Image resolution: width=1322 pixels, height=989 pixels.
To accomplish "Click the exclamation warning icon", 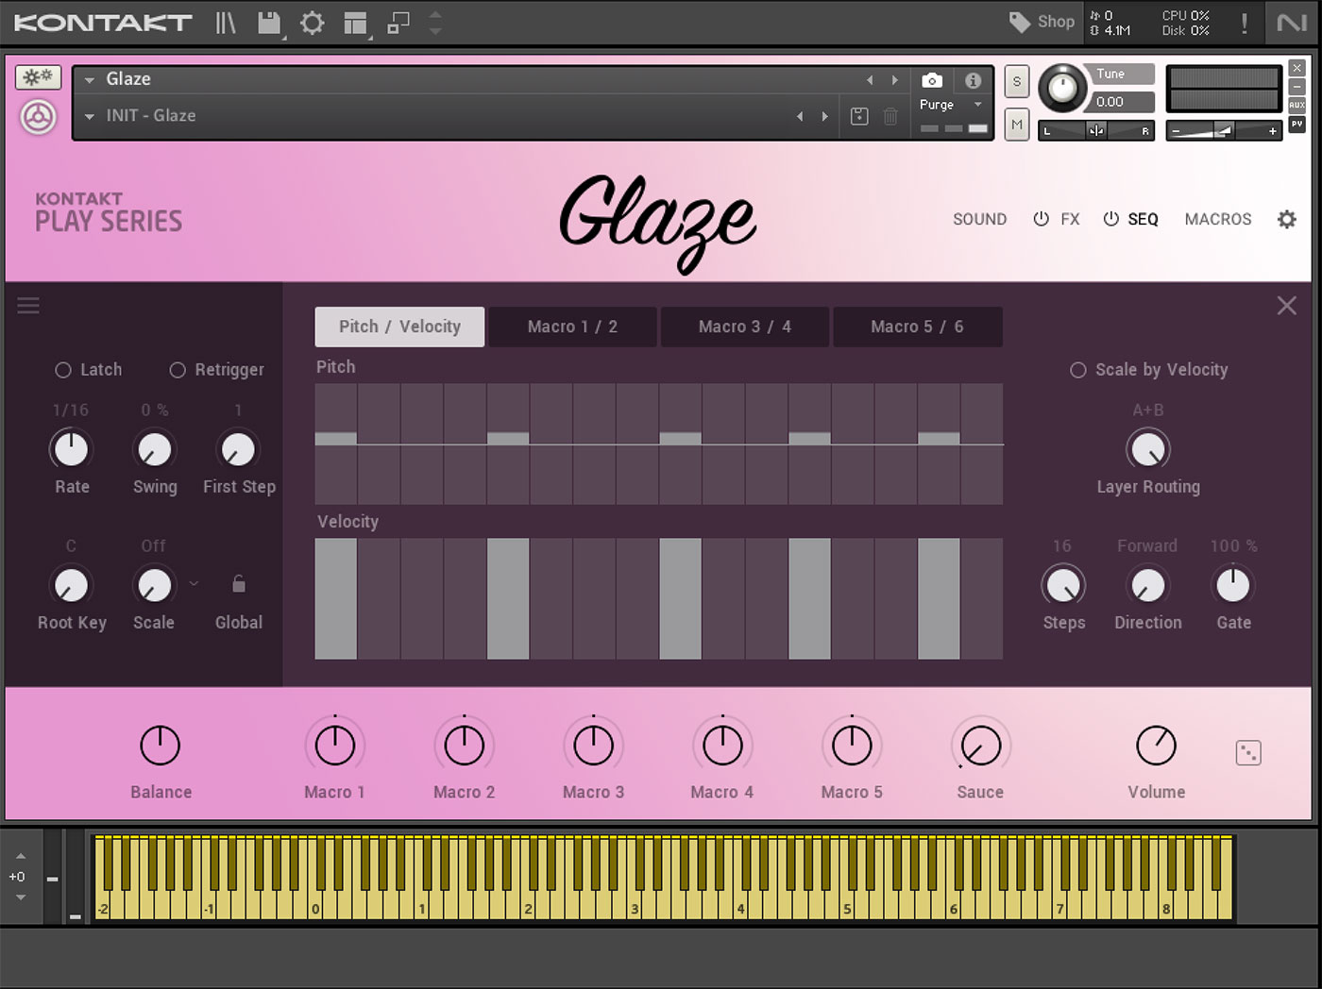I will [x=1244, y=23].
